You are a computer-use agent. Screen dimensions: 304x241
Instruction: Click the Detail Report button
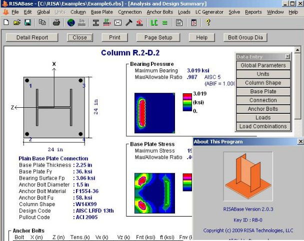click(32, 37)
